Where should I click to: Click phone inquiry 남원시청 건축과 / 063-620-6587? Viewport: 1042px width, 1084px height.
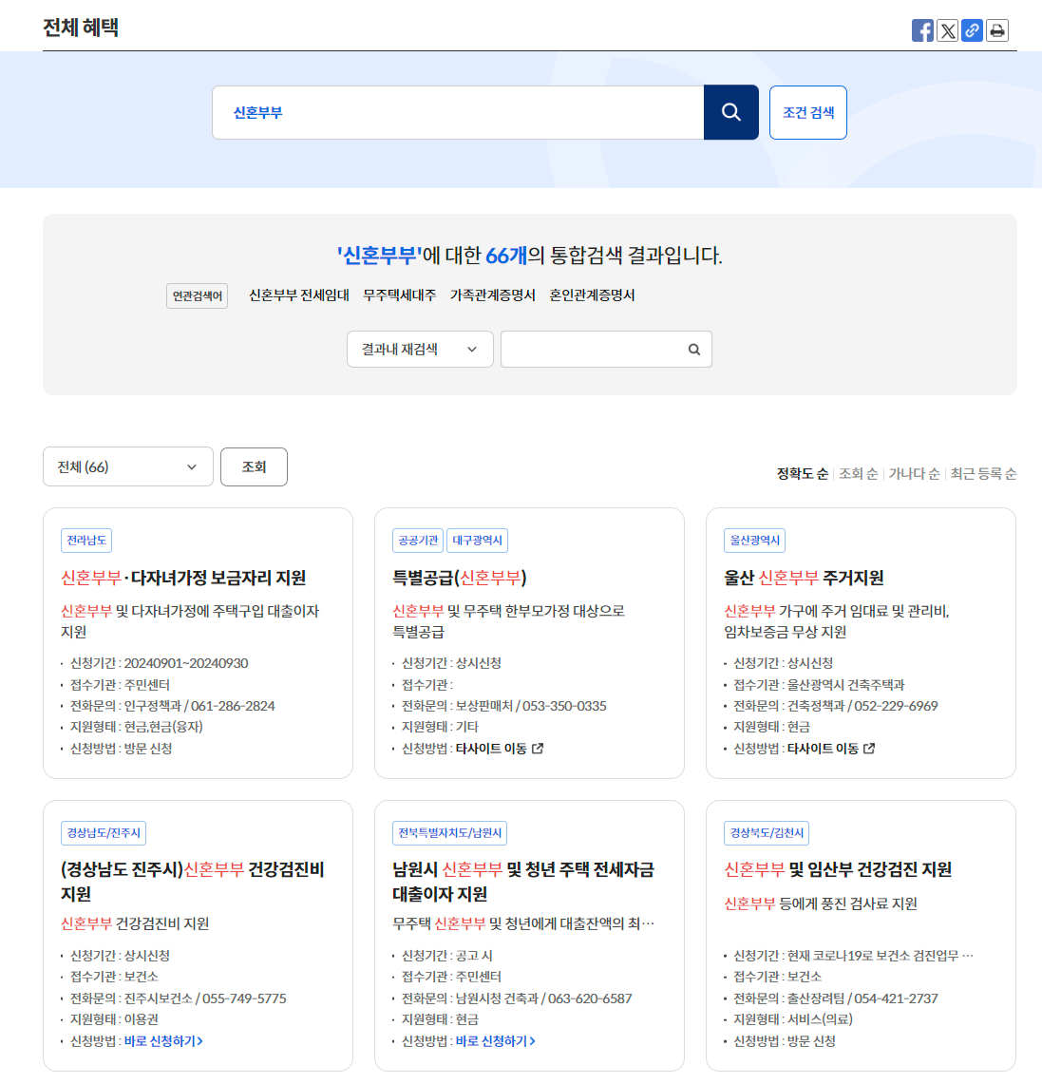[x=543, y=998]
